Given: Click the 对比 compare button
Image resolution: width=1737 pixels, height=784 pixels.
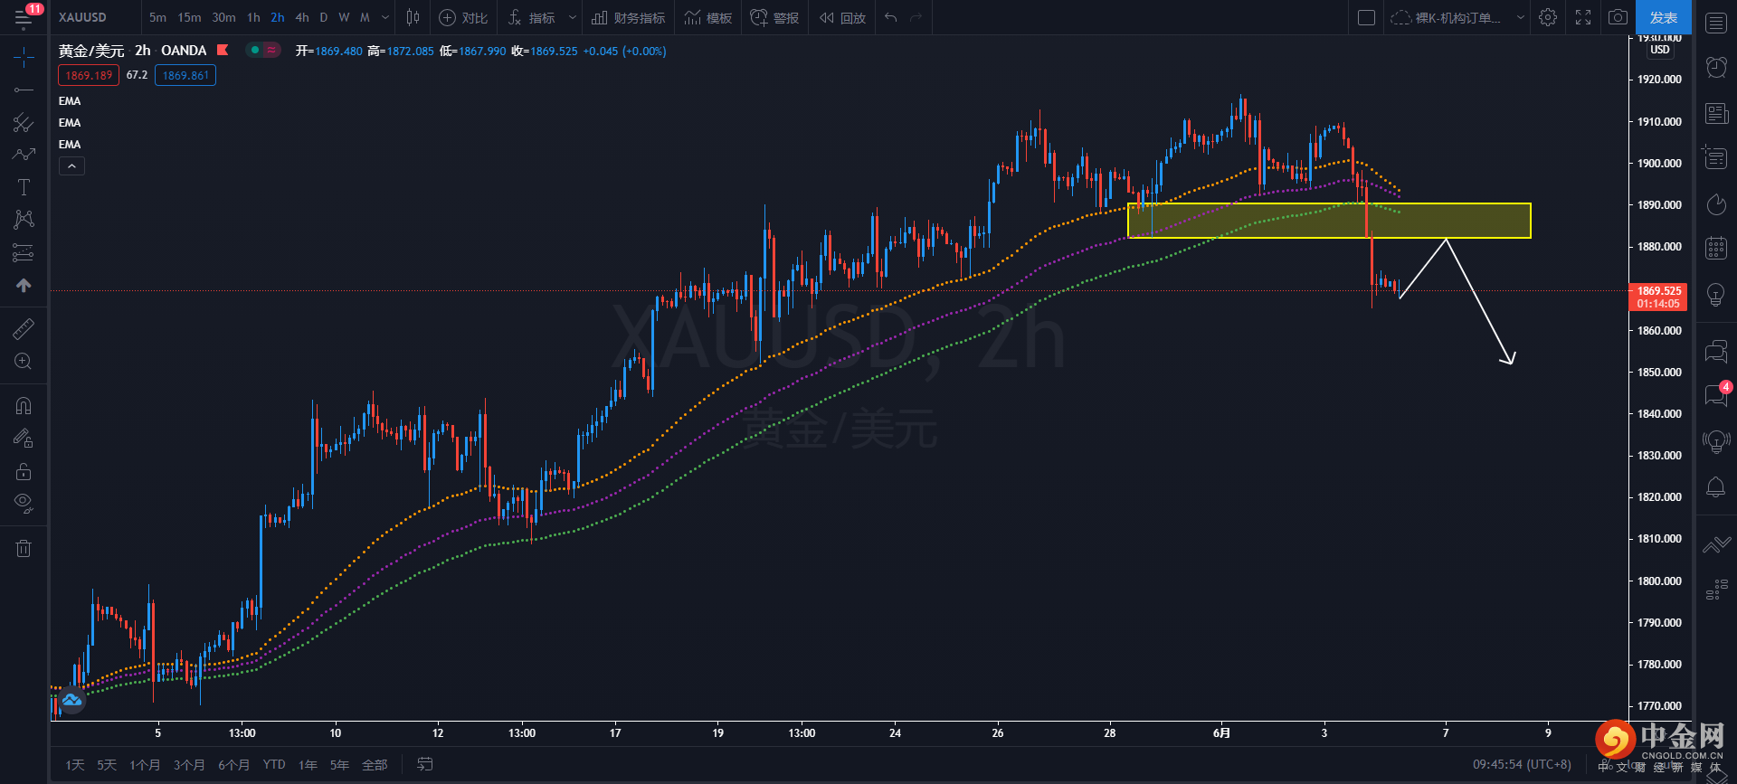Looking at the screenshot, I should pos(463,17).
